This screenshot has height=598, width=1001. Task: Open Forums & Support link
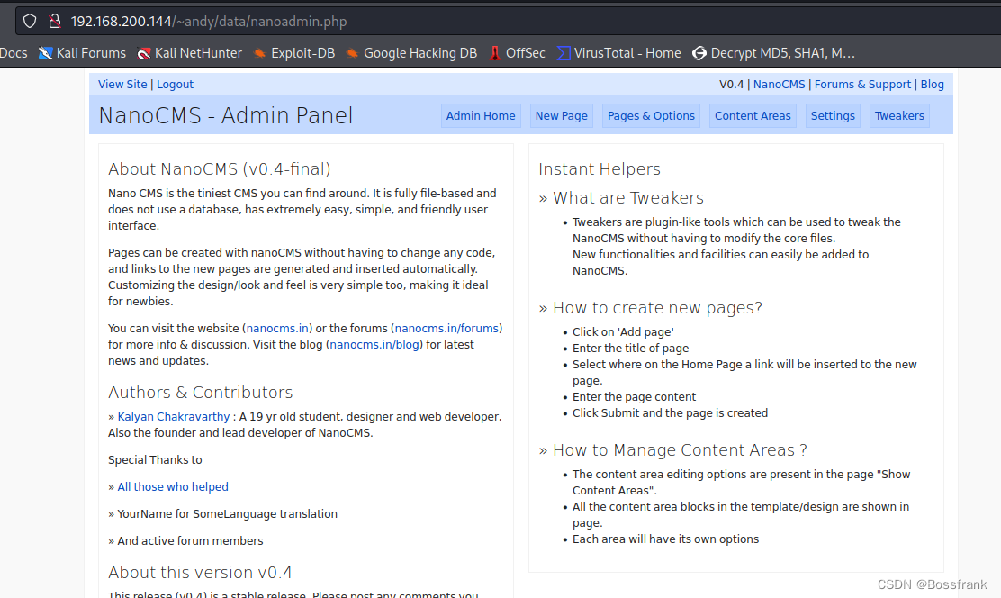click(862, 85)
